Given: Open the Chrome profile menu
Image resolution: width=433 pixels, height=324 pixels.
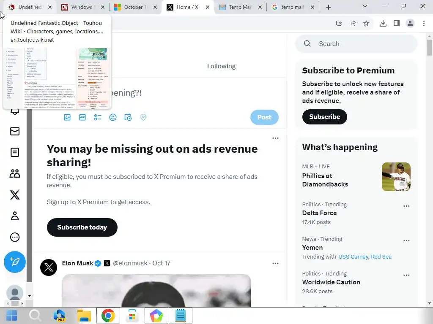Looking at the screenshot, I should pos(410,24).
